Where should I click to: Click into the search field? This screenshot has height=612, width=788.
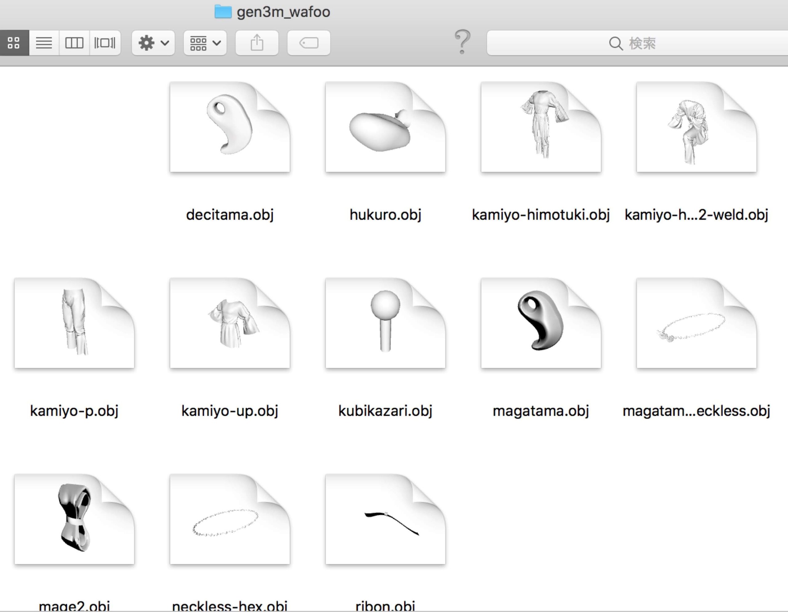click(637, 43)
